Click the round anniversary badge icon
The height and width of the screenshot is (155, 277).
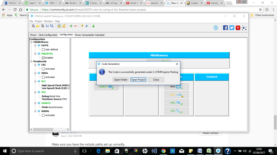click(216, 28)
